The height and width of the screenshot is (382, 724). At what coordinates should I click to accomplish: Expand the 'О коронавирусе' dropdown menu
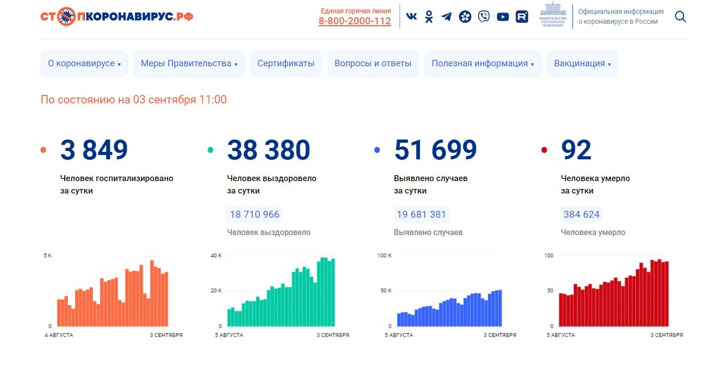[x=84, y=64]
